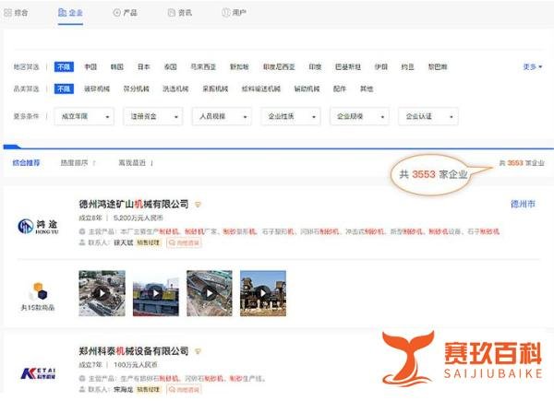This screenshot has height=401, width=554.
Task: Select 不限 in the category filter row
Action: [x=64, y=88]
